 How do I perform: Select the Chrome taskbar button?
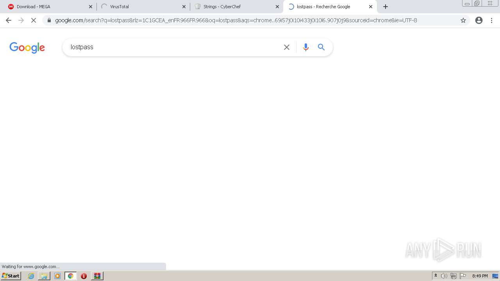tap(71, 276)
